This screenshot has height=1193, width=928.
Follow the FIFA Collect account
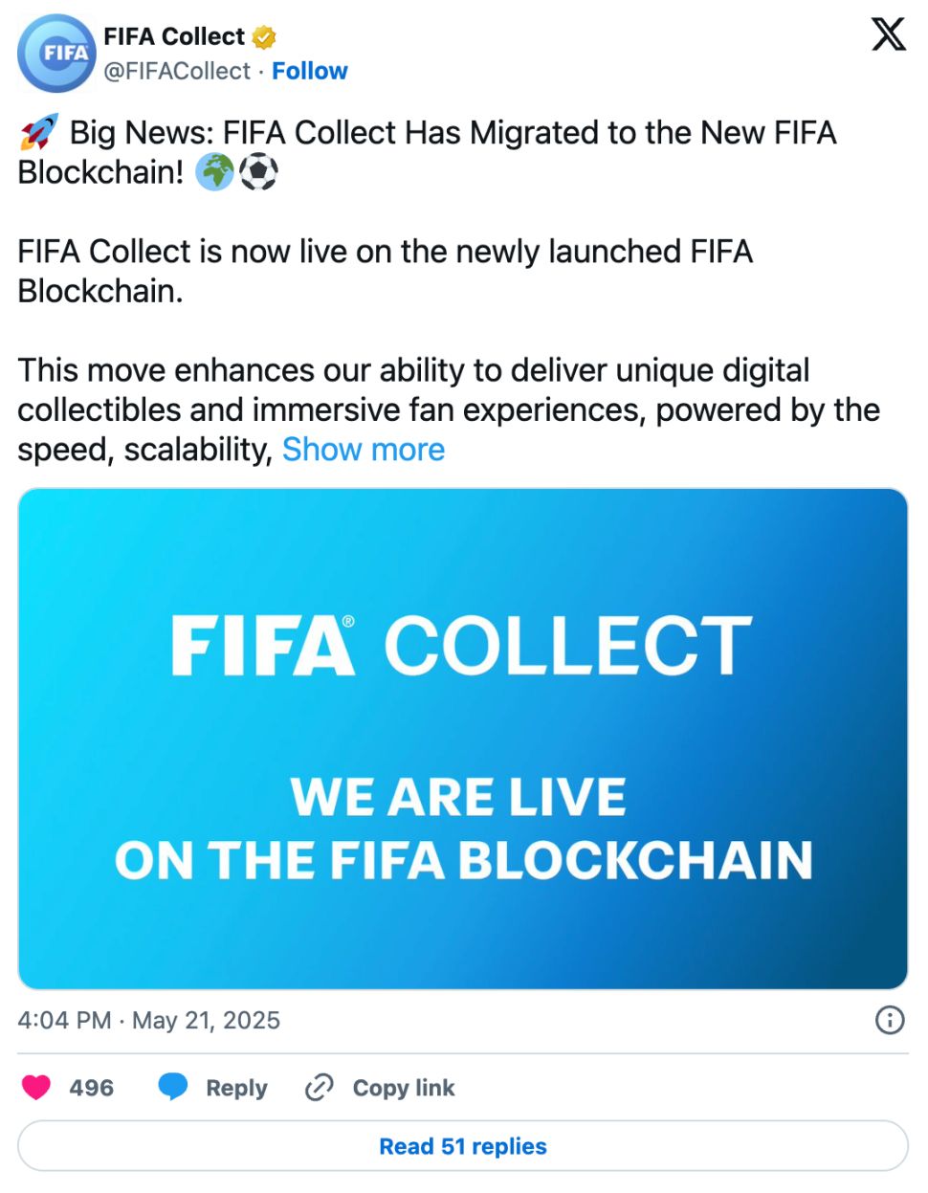point(309,72)
